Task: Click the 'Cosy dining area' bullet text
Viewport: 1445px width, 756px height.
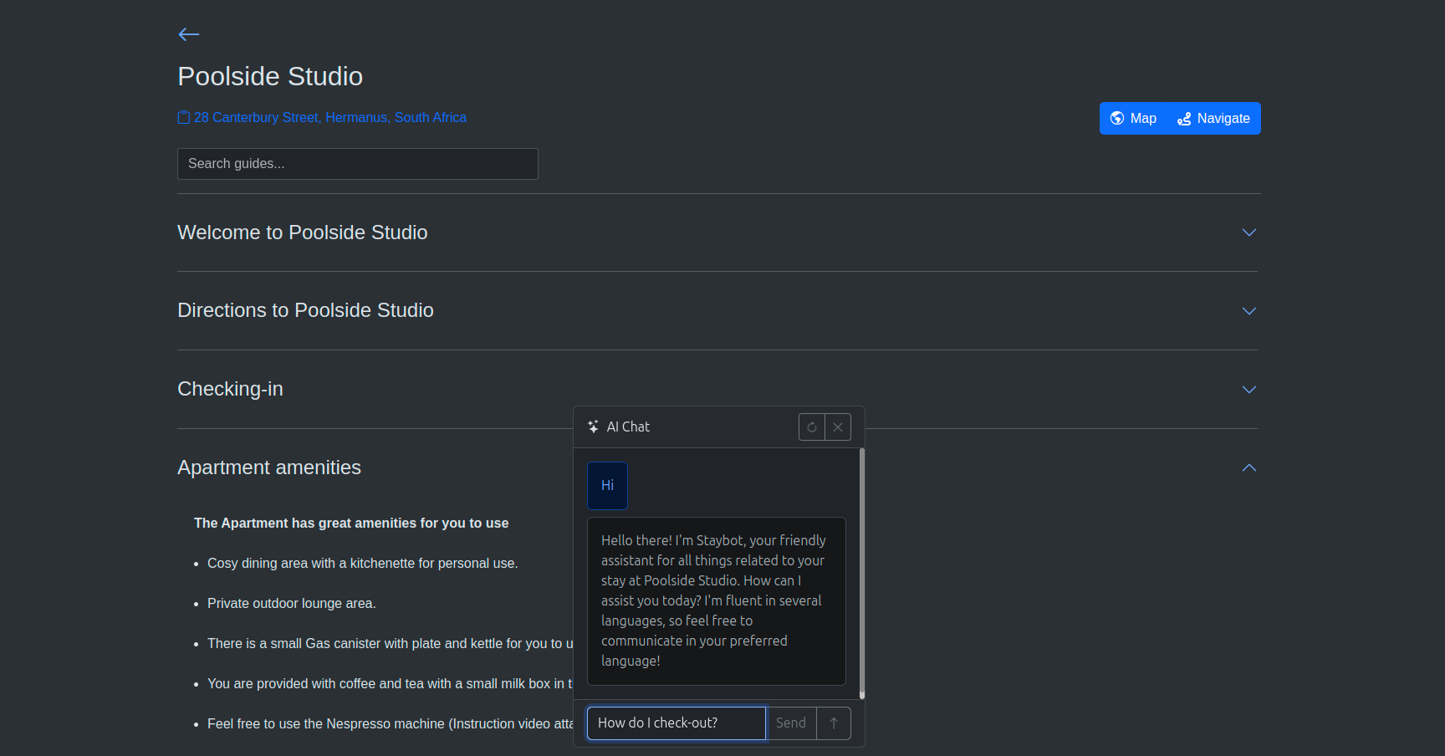Action: (x=363, y=564)
